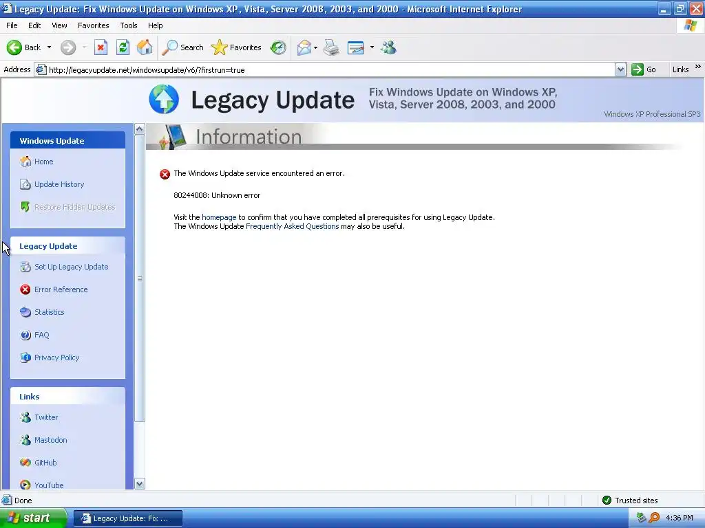Click the sidebar scrollbar thumb

pyautogui.click(x=139, y=278)
